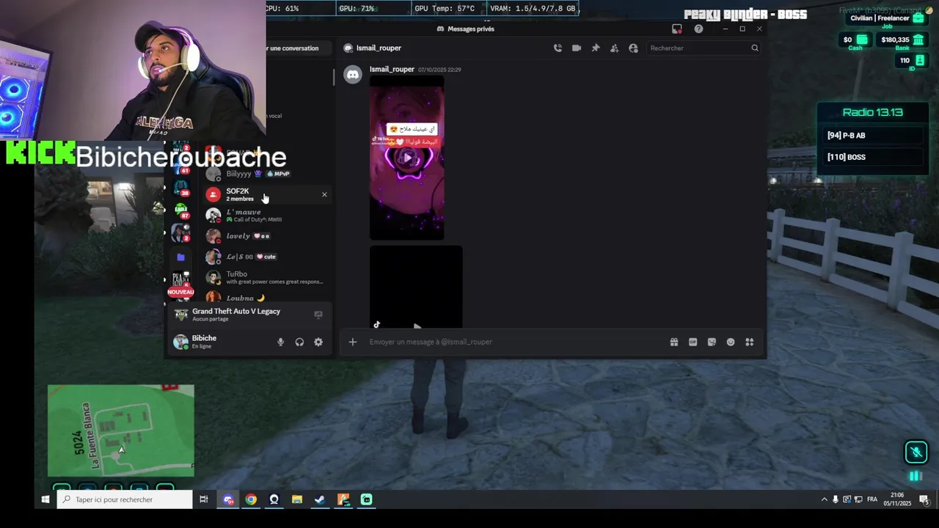
Task: Open the GIF picker
Action: pos(693,342)
